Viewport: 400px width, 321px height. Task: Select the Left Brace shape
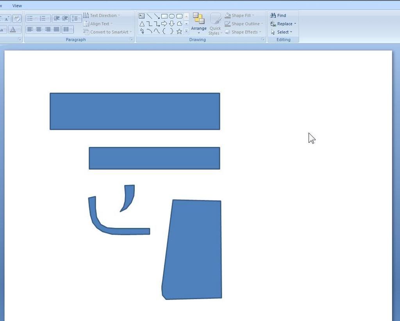click(x=164, y=31)
